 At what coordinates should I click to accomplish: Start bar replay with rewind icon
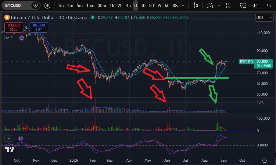(x=255, y=5)
